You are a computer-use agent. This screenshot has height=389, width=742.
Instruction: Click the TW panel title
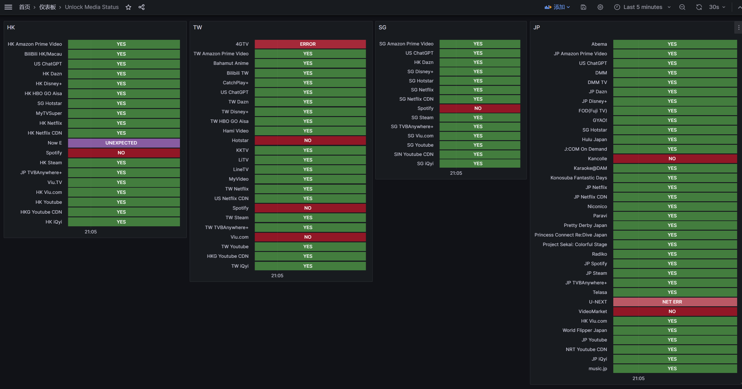coord(198,27)
